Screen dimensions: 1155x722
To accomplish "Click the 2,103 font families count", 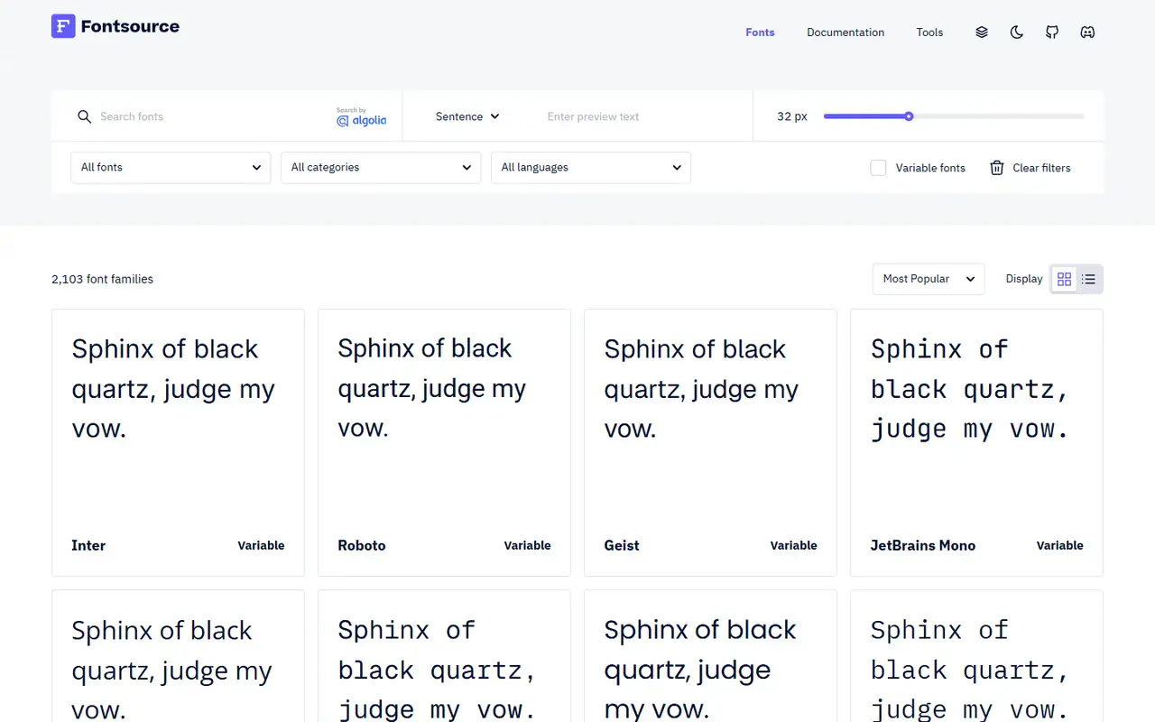I will click(102, 279).
